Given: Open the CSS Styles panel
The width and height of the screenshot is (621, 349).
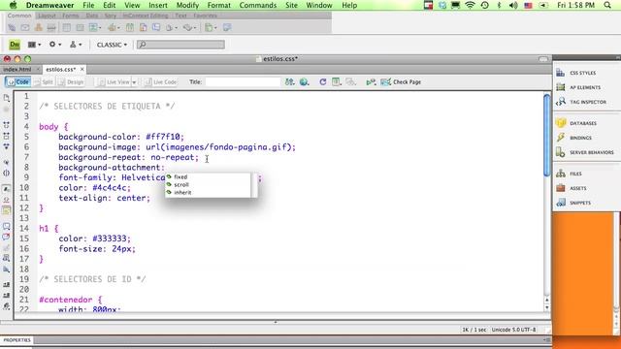Looking at the screenshot, I should click(582, 73).
